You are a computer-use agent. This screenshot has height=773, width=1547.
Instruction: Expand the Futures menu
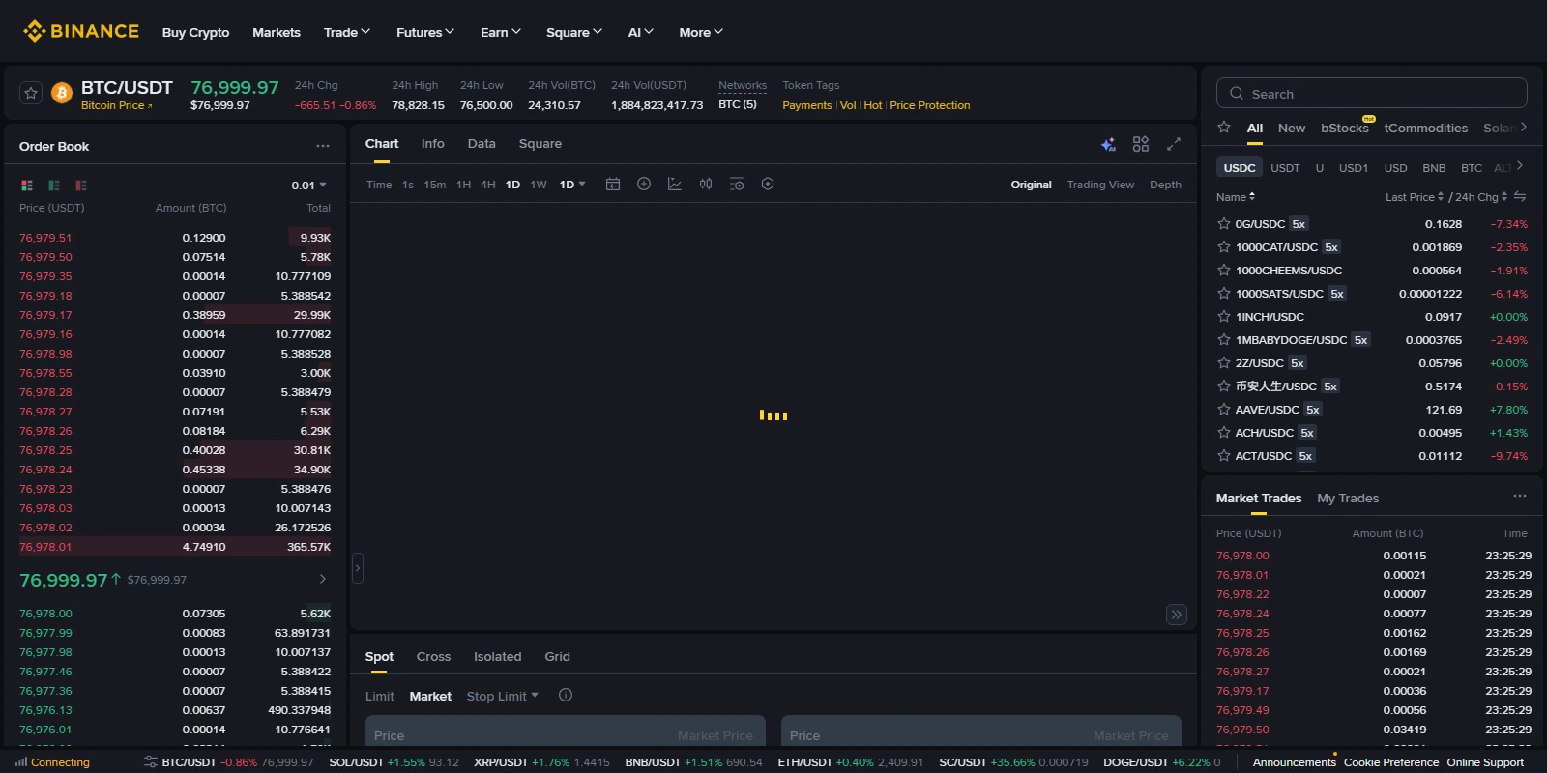coord(425,32)
